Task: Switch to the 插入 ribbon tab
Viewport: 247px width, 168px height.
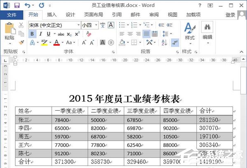Action: (52, 15)
